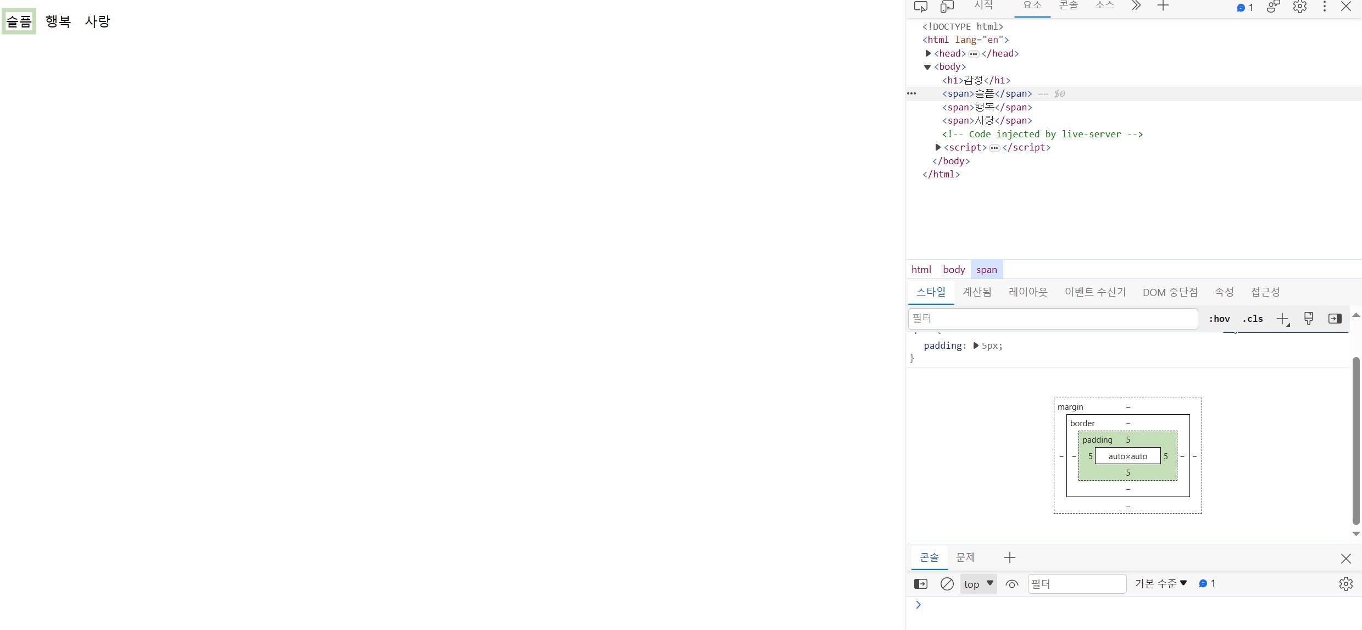The height and width of the screenshot is (630, 1362).
Task: Click the styles pane scroll up arrow
Action: (1356, 315)
